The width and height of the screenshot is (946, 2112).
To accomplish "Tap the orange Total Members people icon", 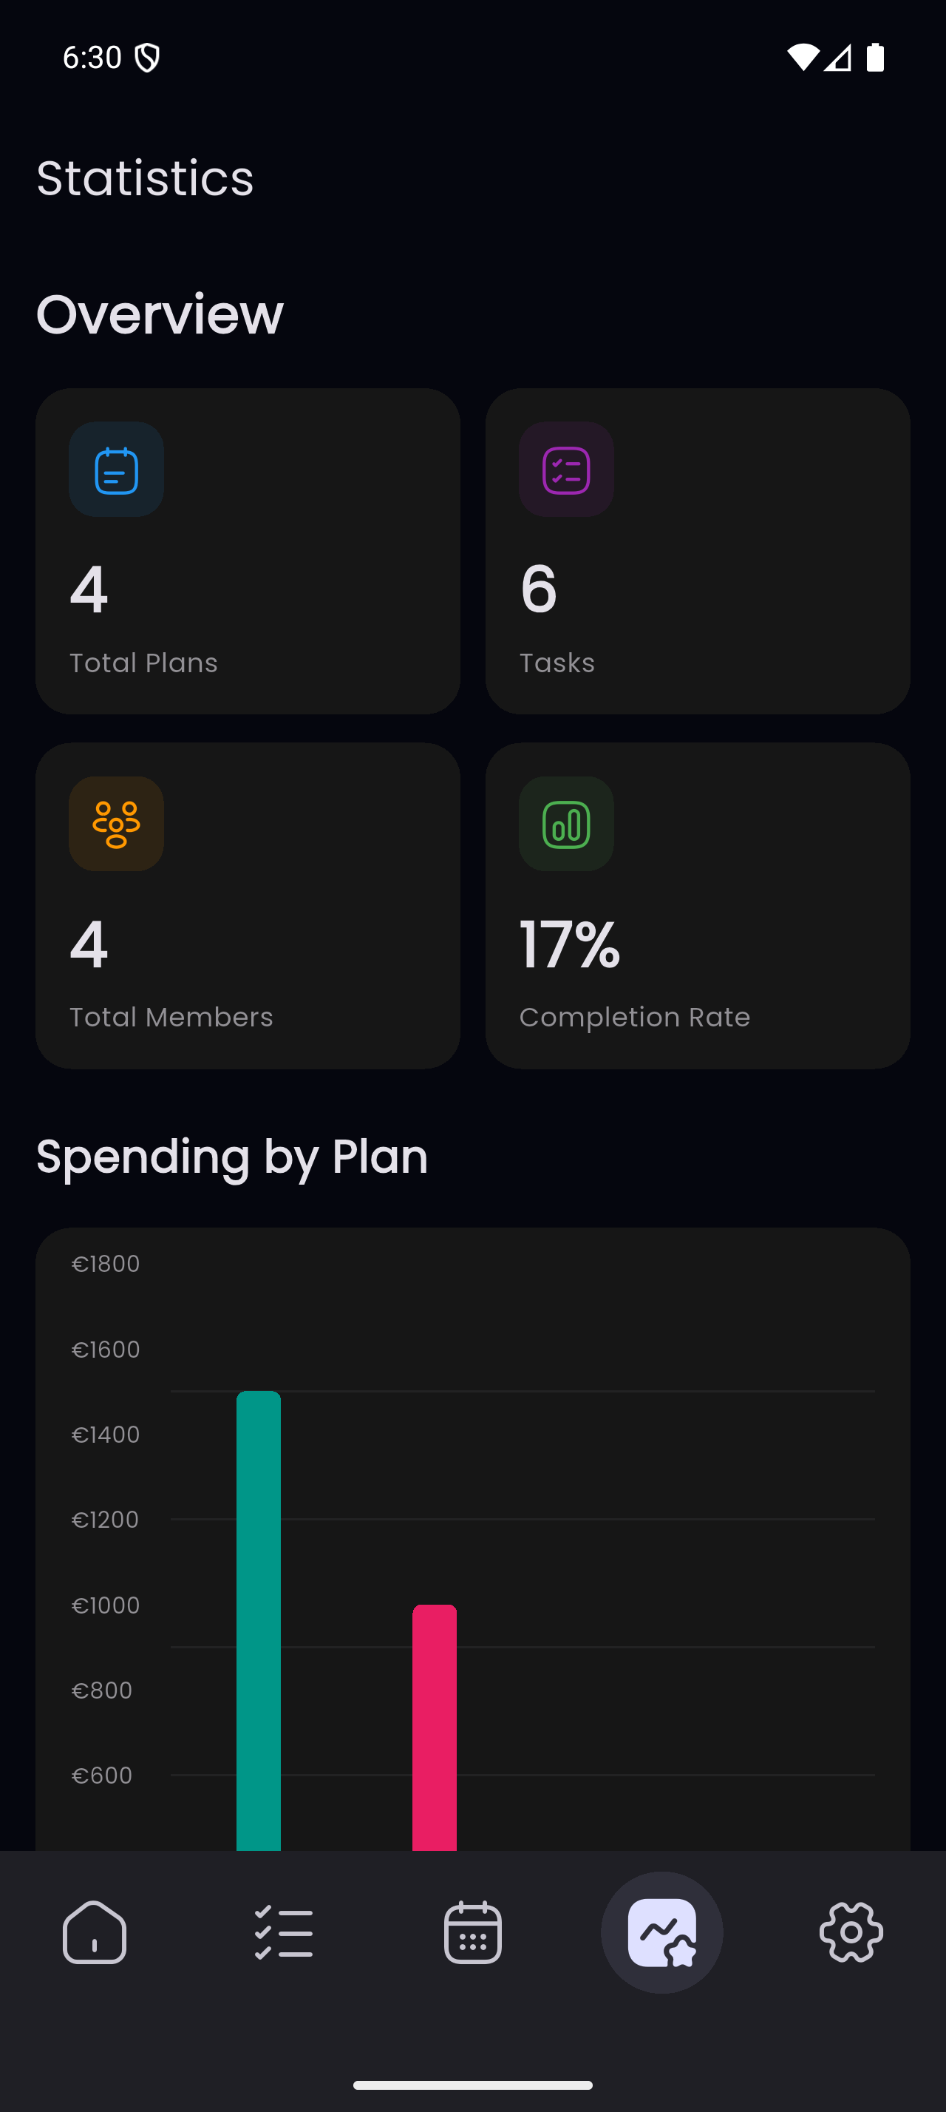I will click(x=116, y=824).
